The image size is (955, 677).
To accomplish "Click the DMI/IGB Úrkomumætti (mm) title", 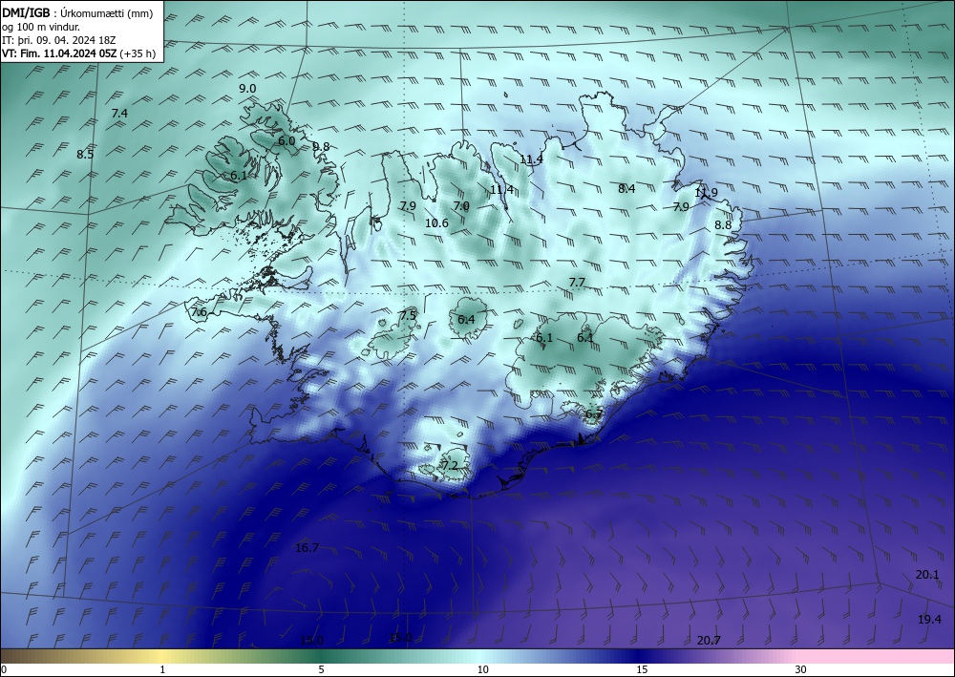I will [x=77, y=13].
